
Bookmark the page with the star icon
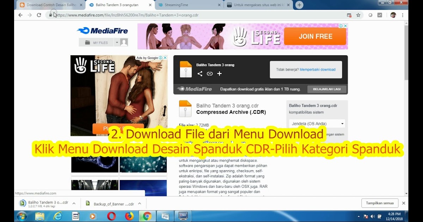[x=358, y=15]
